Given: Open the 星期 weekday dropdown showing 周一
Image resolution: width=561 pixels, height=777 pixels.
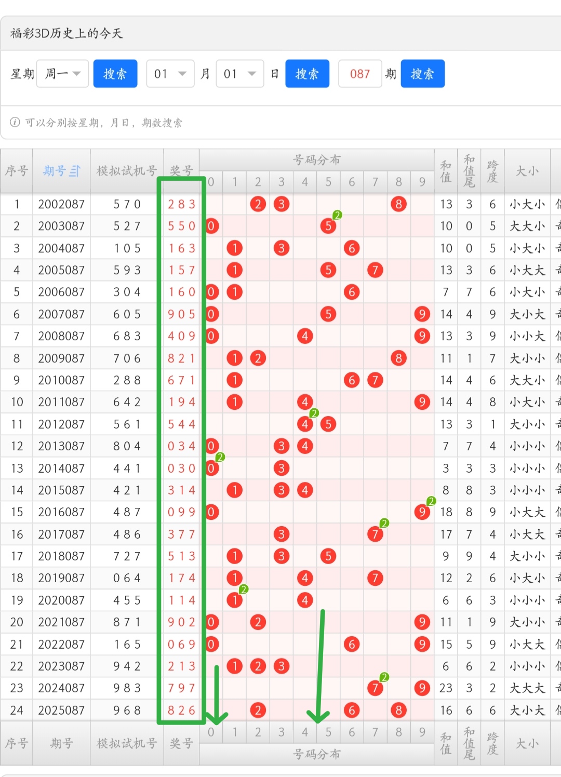Looking at the screenshot, I should click(62, 74).
